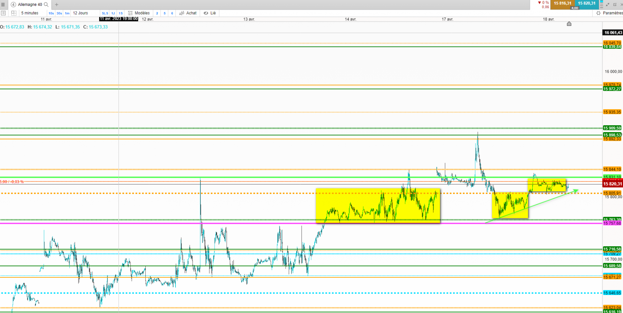This screenshot has width=623, height=313.
Task: Click the Achat order button
Action: tap(188, 13)
